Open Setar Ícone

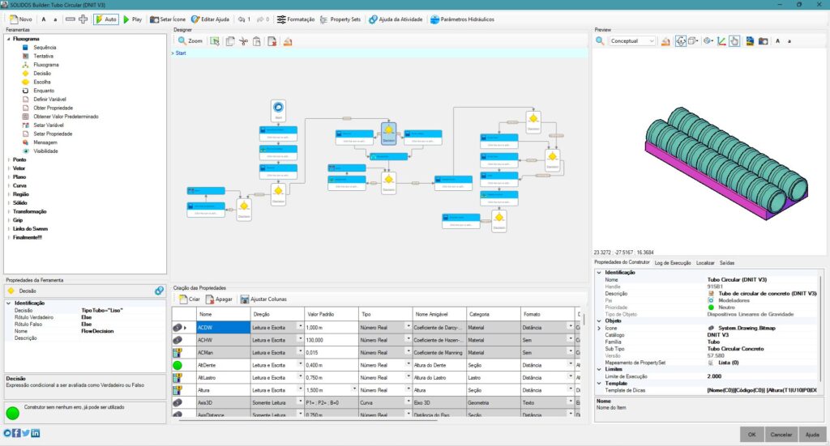click(x=168, y=19)
